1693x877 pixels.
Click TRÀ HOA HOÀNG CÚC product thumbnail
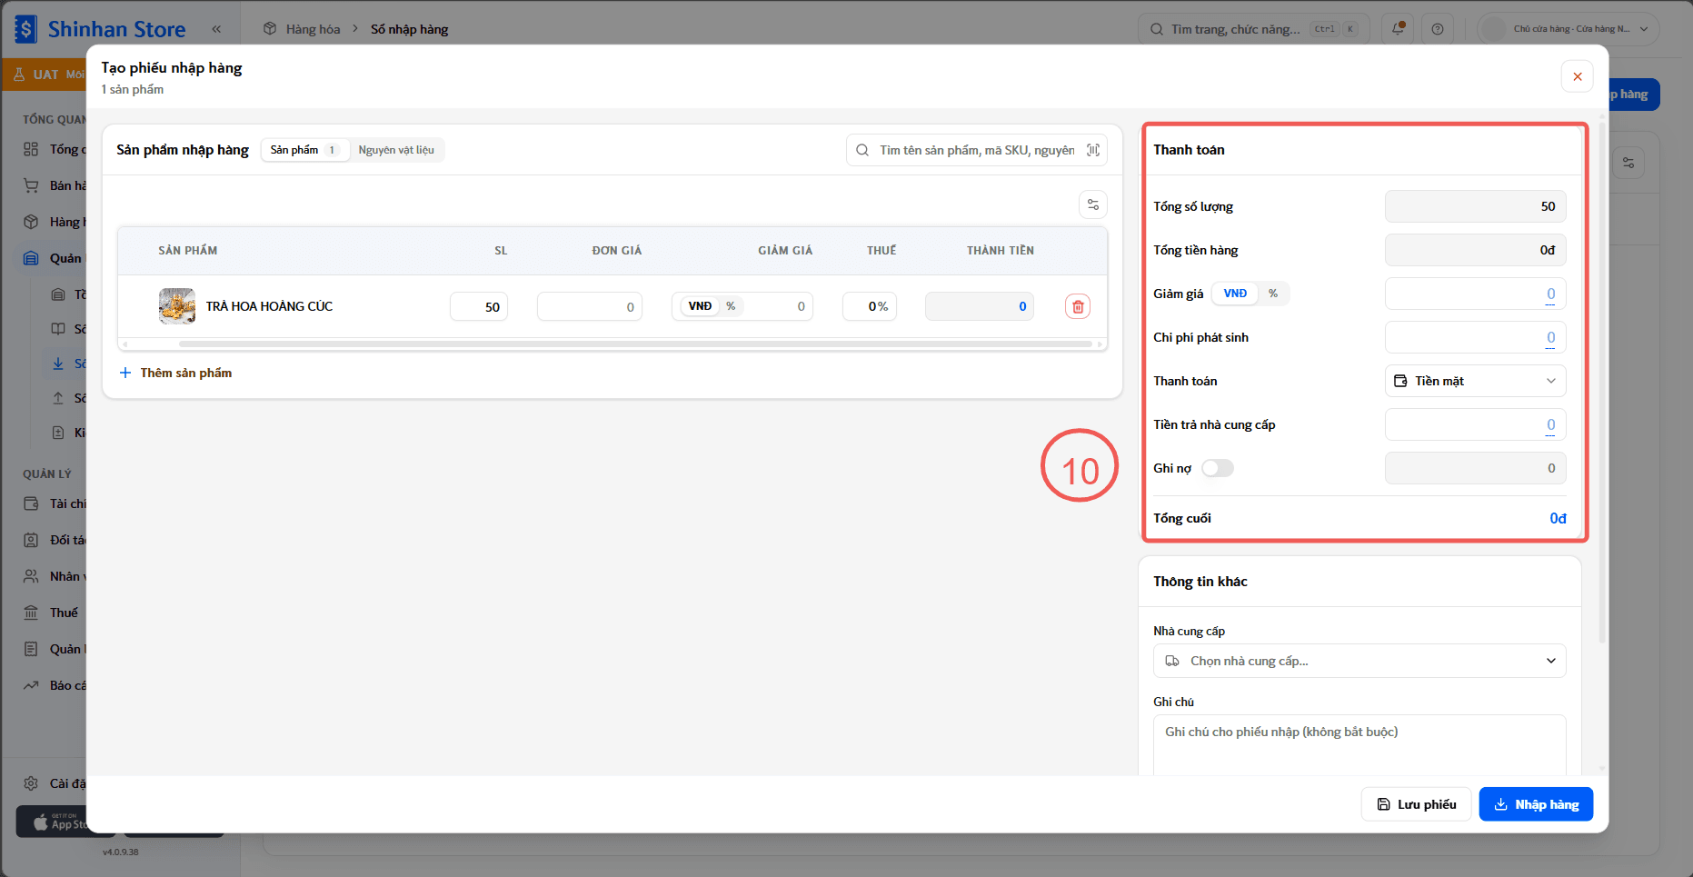click(177, 306)
